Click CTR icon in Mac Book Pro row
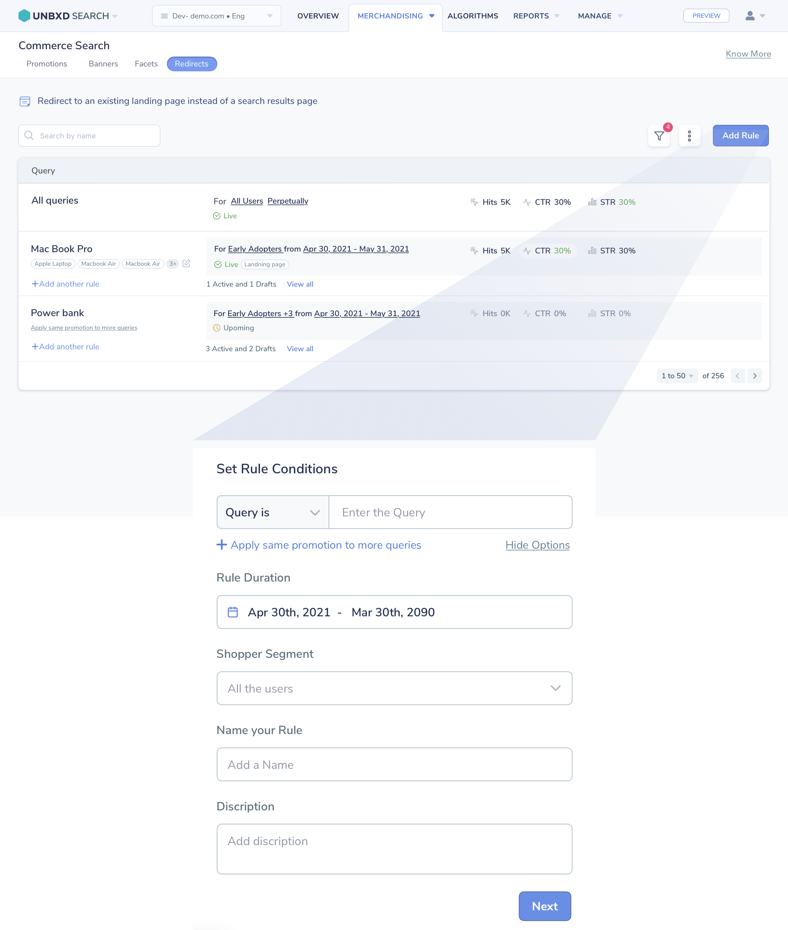This screenshot has width=788, height=930. tap(527, 250)
